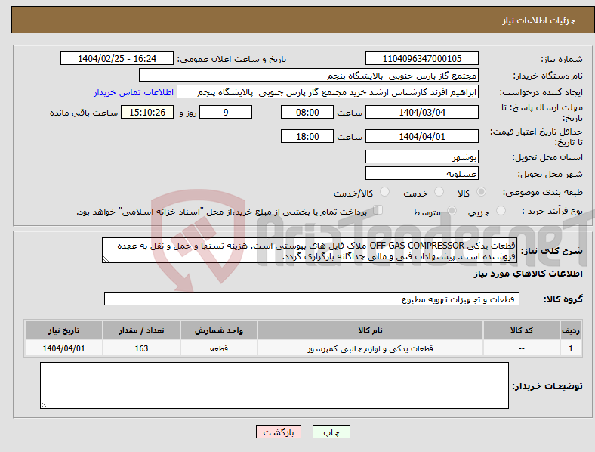
Task: Click the ردیف column header
Action: pyautogui.click(x=570, y=330)
